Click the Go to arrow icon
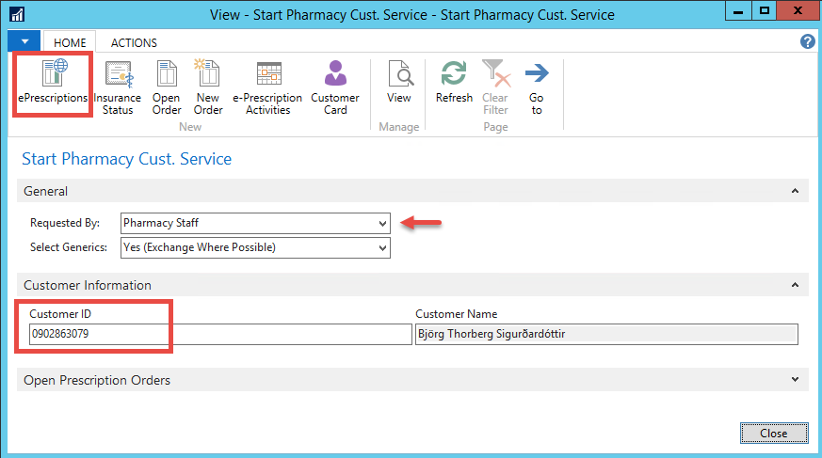The width and height of the screenshot is (822, 458). click(x=537, y=88)
